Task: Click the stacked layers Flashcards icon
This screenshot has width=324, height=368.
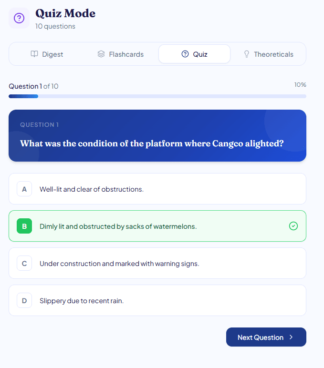Action: [101, 54]
